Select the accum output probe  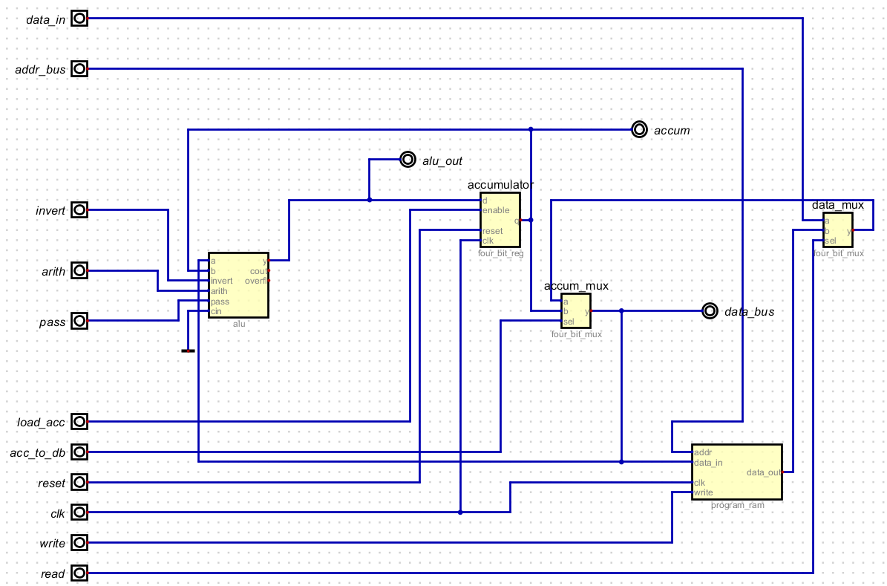[638, 129]
